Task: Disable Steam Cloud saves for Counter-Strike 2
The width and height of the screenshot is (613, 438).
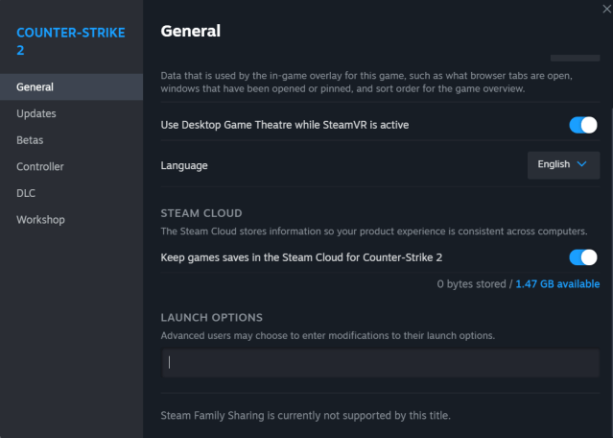Action: pos(583,257)
